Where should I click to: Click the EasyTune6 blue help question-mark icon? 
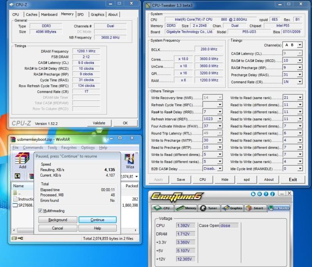pyautogui.click(x=266, y=194)
